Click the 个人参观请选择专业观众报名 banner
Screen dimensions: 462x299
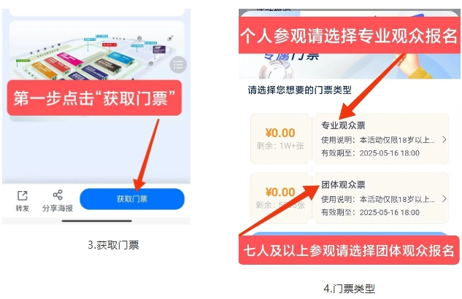349,35
